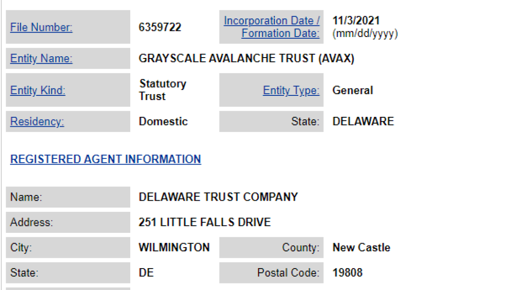Open the Registered Agent Information link
The image size is (516, 290).
(x=105, y=159)
